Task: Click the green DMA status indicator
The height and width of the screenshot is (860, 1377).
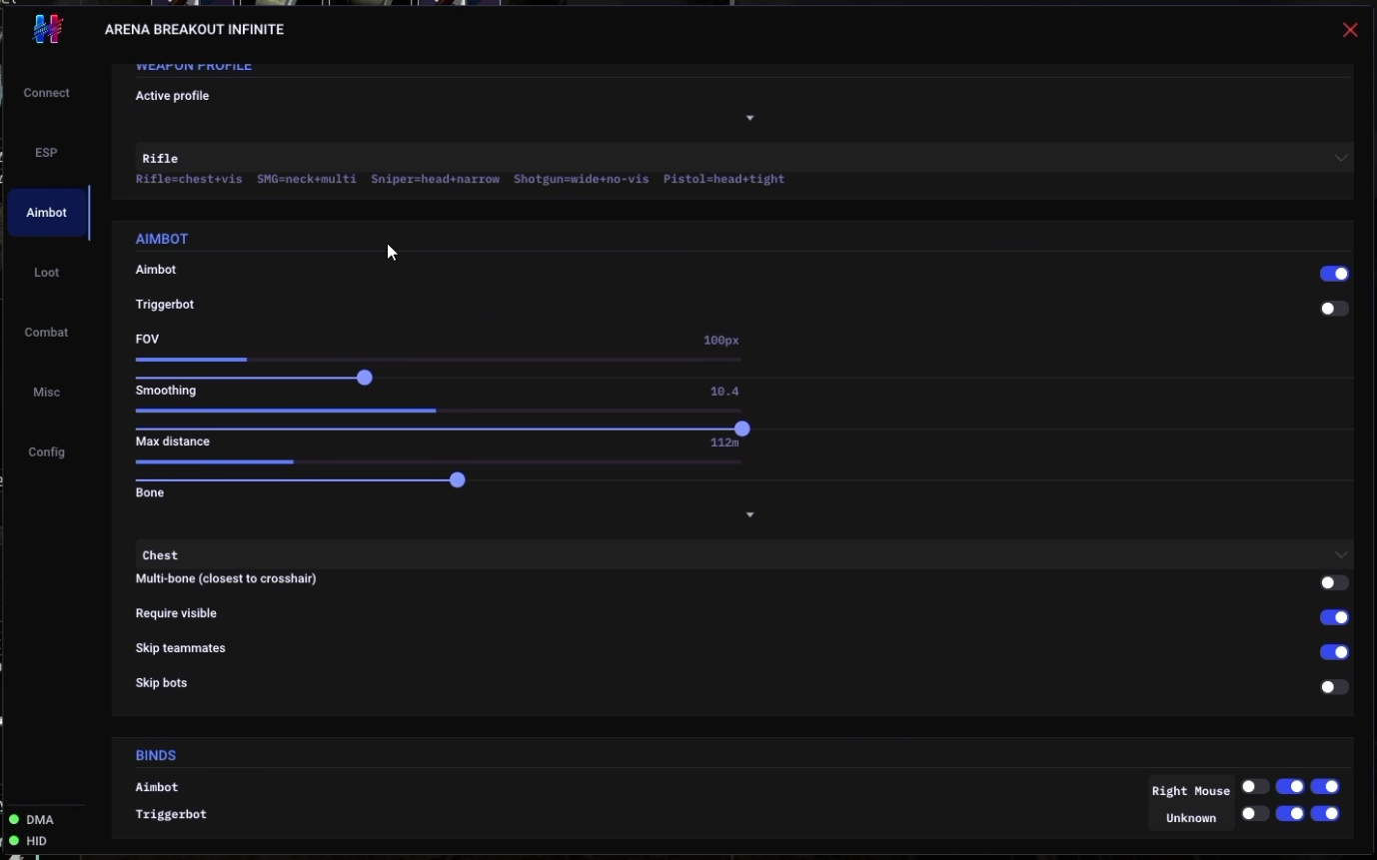Action: click(x=14, y=819)
